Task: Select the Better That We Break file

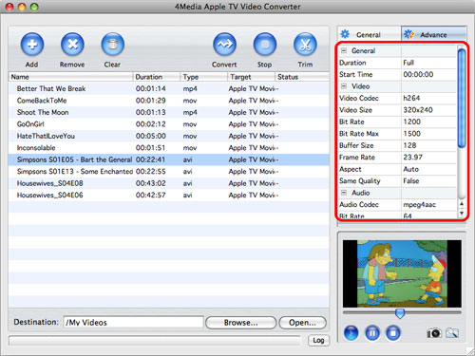Action: point(168,88)
